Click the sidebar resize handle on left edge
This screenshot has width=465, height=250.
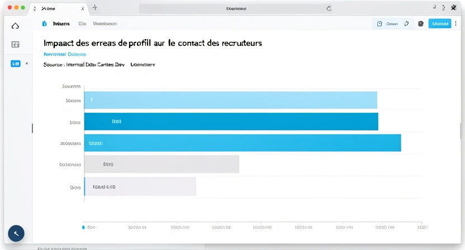click(32, 128)
